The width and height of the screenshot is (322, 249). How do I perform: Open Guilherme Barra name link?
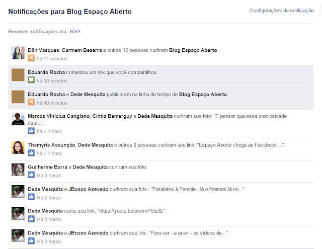[47, 167]
